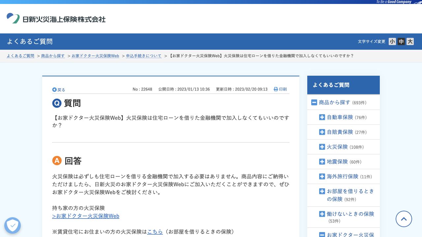Expand the お部屋を借りるときの保険 category
Viewport: 422px width, 237px height.
pos(322,191)
